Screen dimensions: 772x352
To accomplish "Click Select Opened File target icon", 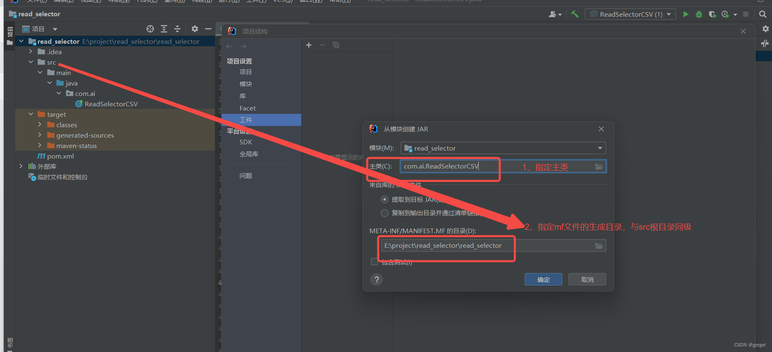I will (150, 29).
